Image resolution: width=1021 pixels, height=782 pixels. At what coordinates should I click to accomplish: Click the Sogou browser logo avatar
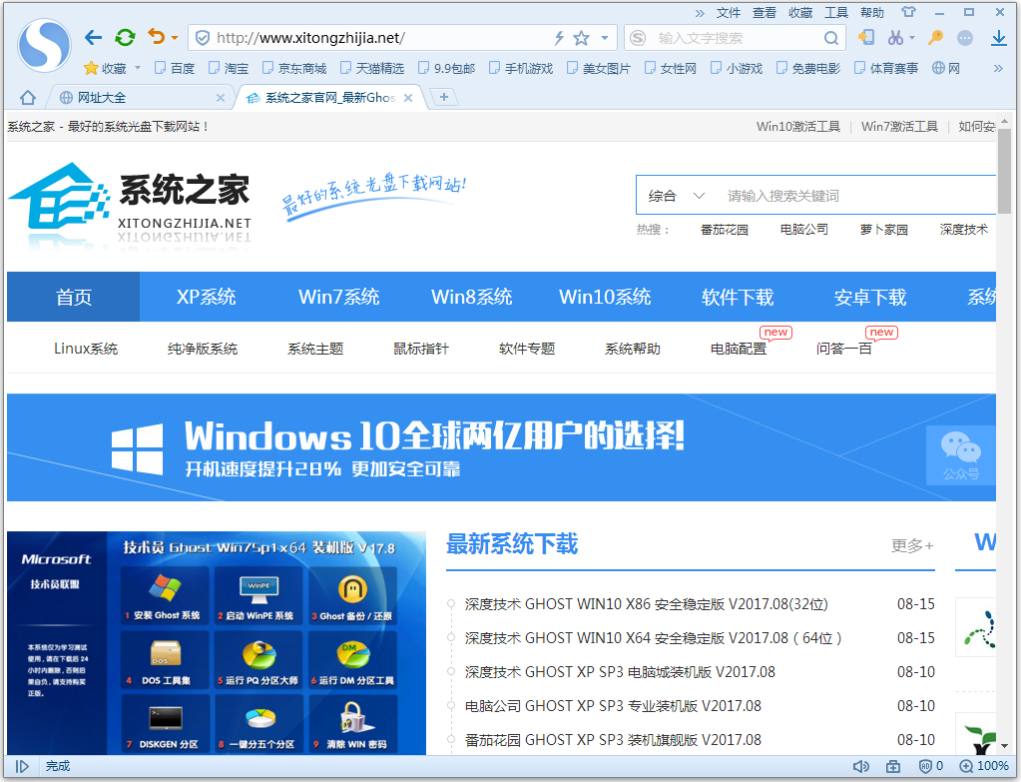pyautogui.click(x=44, y=45)
